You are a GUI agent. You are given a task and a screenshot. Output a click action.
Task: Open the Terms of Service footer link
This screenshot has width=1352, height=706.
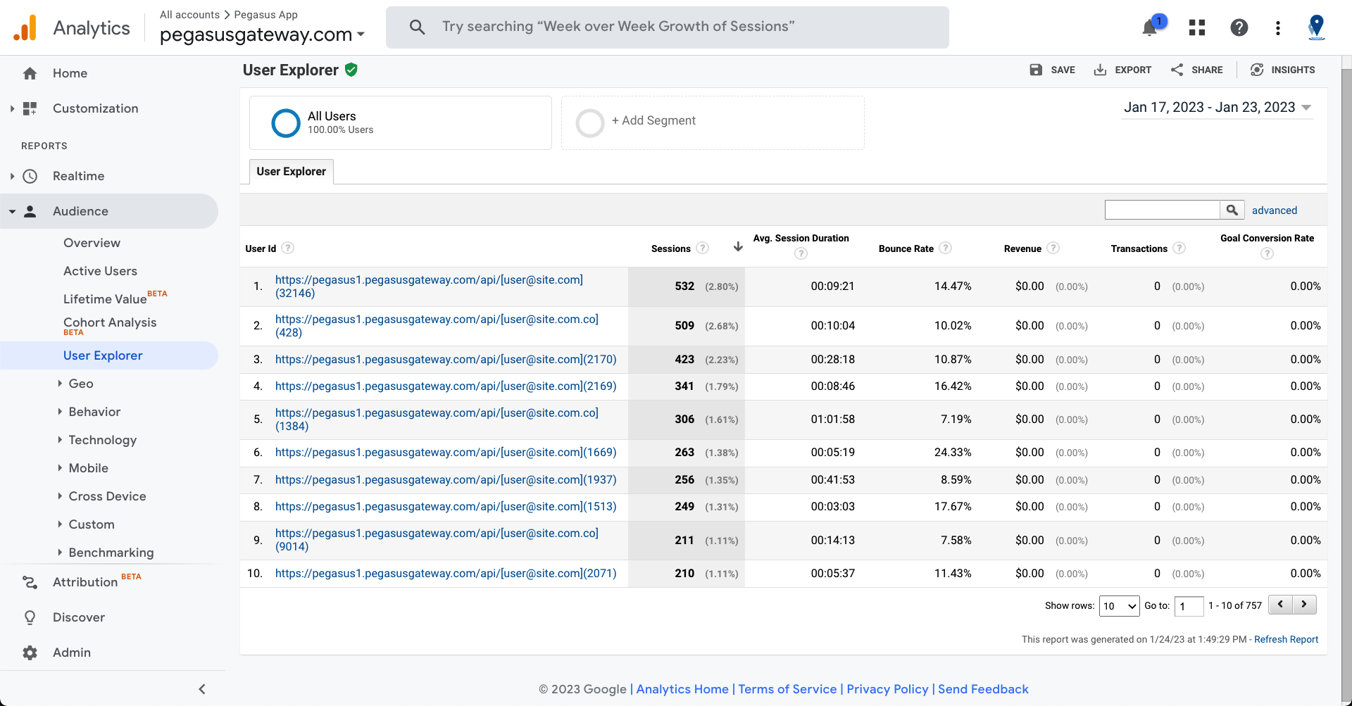787,689
